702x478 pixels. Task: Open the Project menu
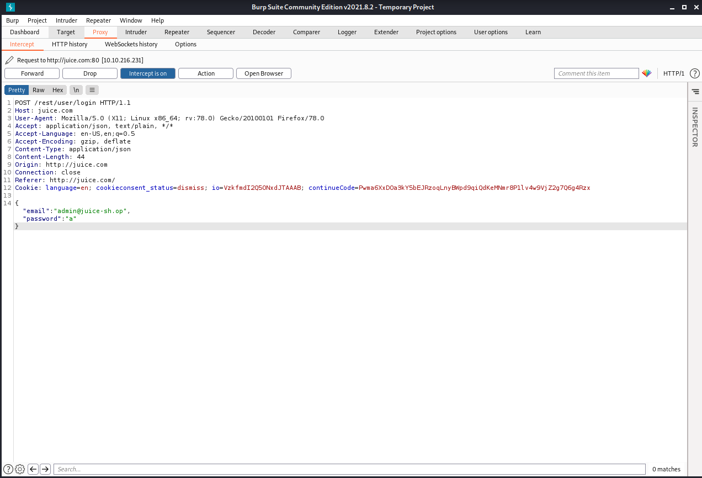pyautogui.click(x=38, y=20)
